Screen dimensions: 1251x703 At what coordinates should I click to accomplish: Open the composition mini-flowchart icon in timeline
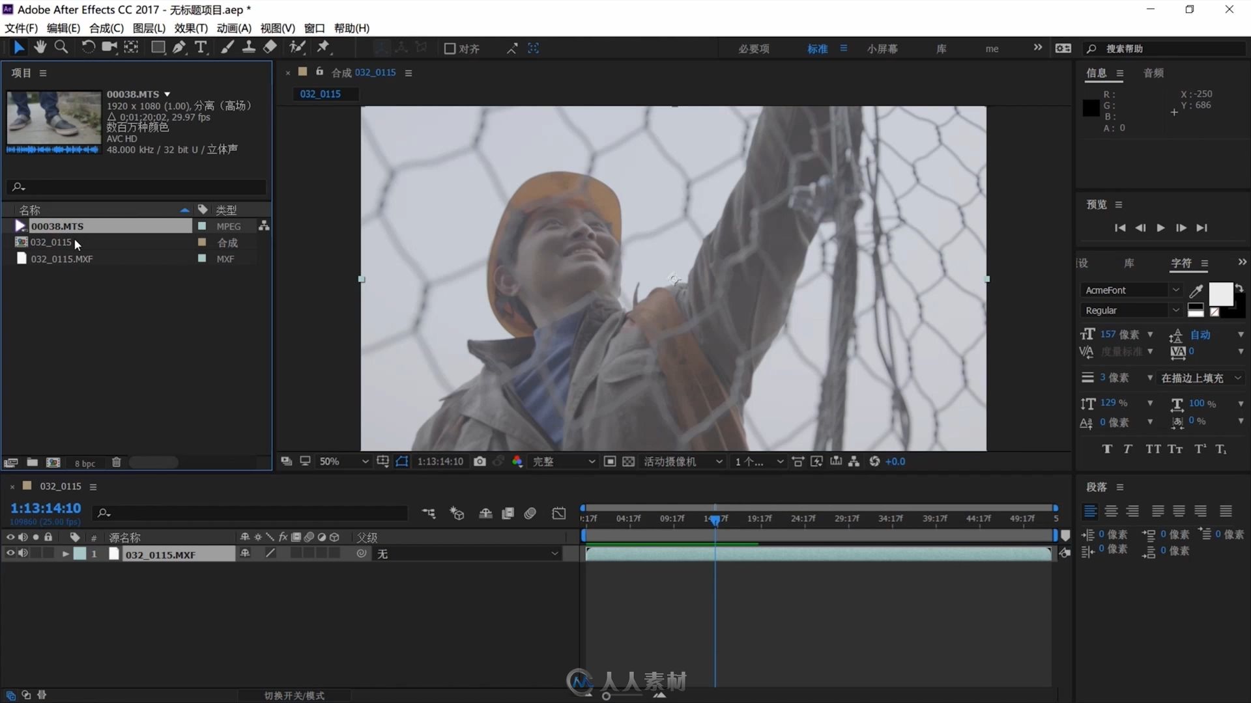click(429, 514)
